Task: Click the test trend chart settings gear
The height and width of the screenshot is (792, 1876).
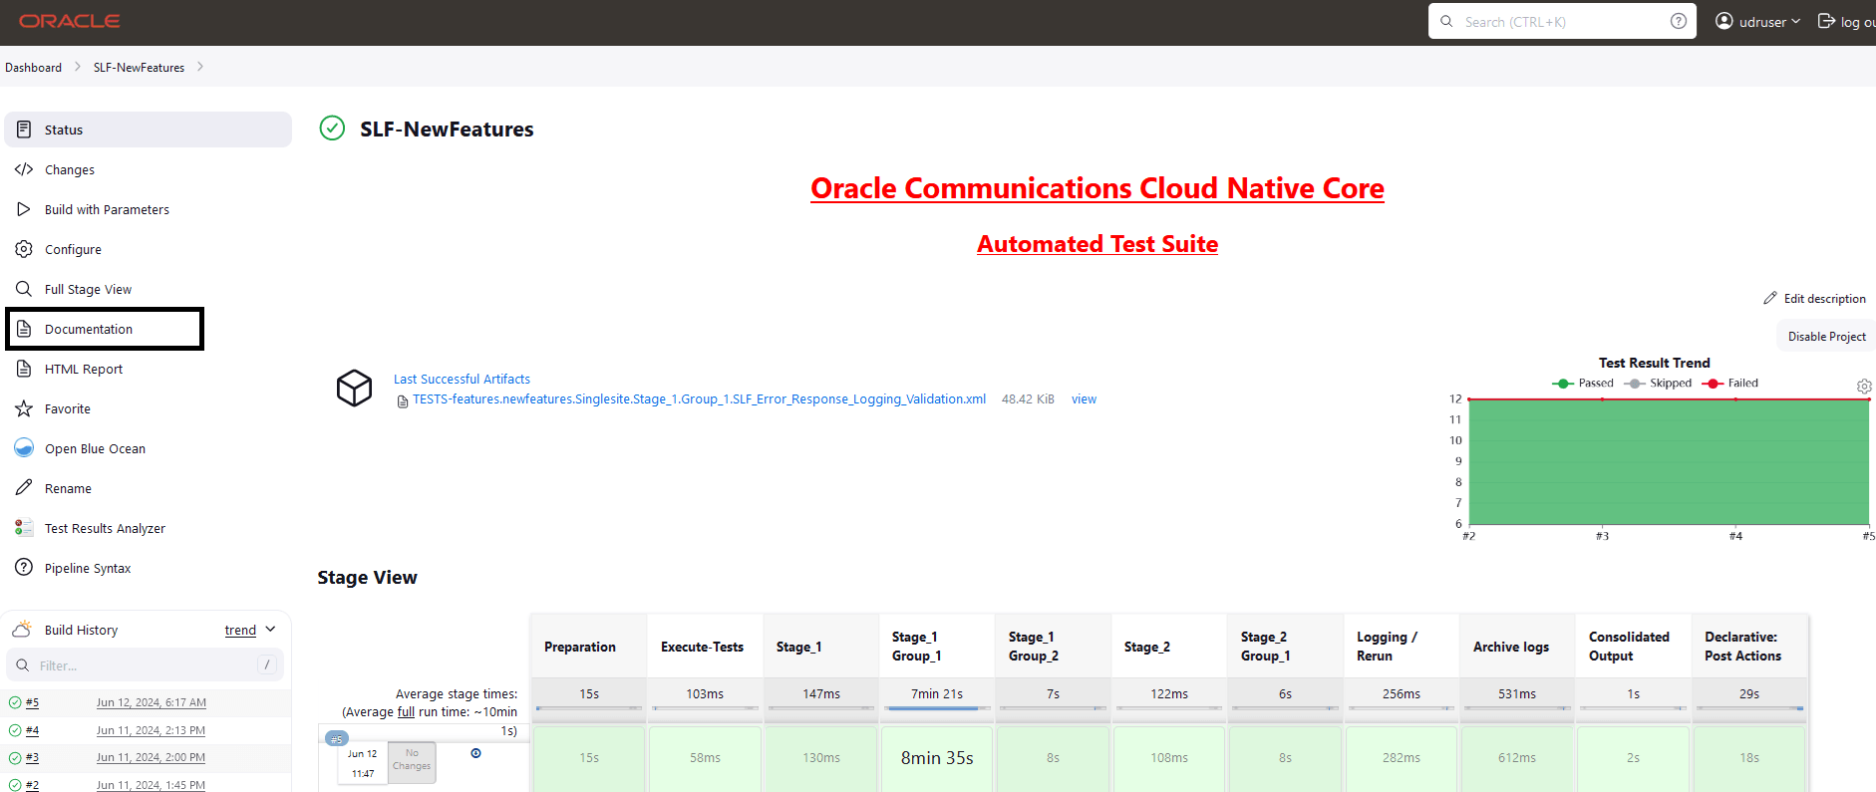Action: 1864,386
